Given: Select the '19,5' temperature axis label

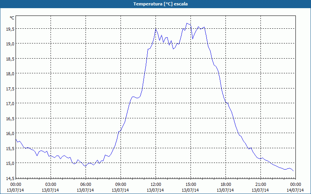Looking at the screenshot, I should [10, 29].
